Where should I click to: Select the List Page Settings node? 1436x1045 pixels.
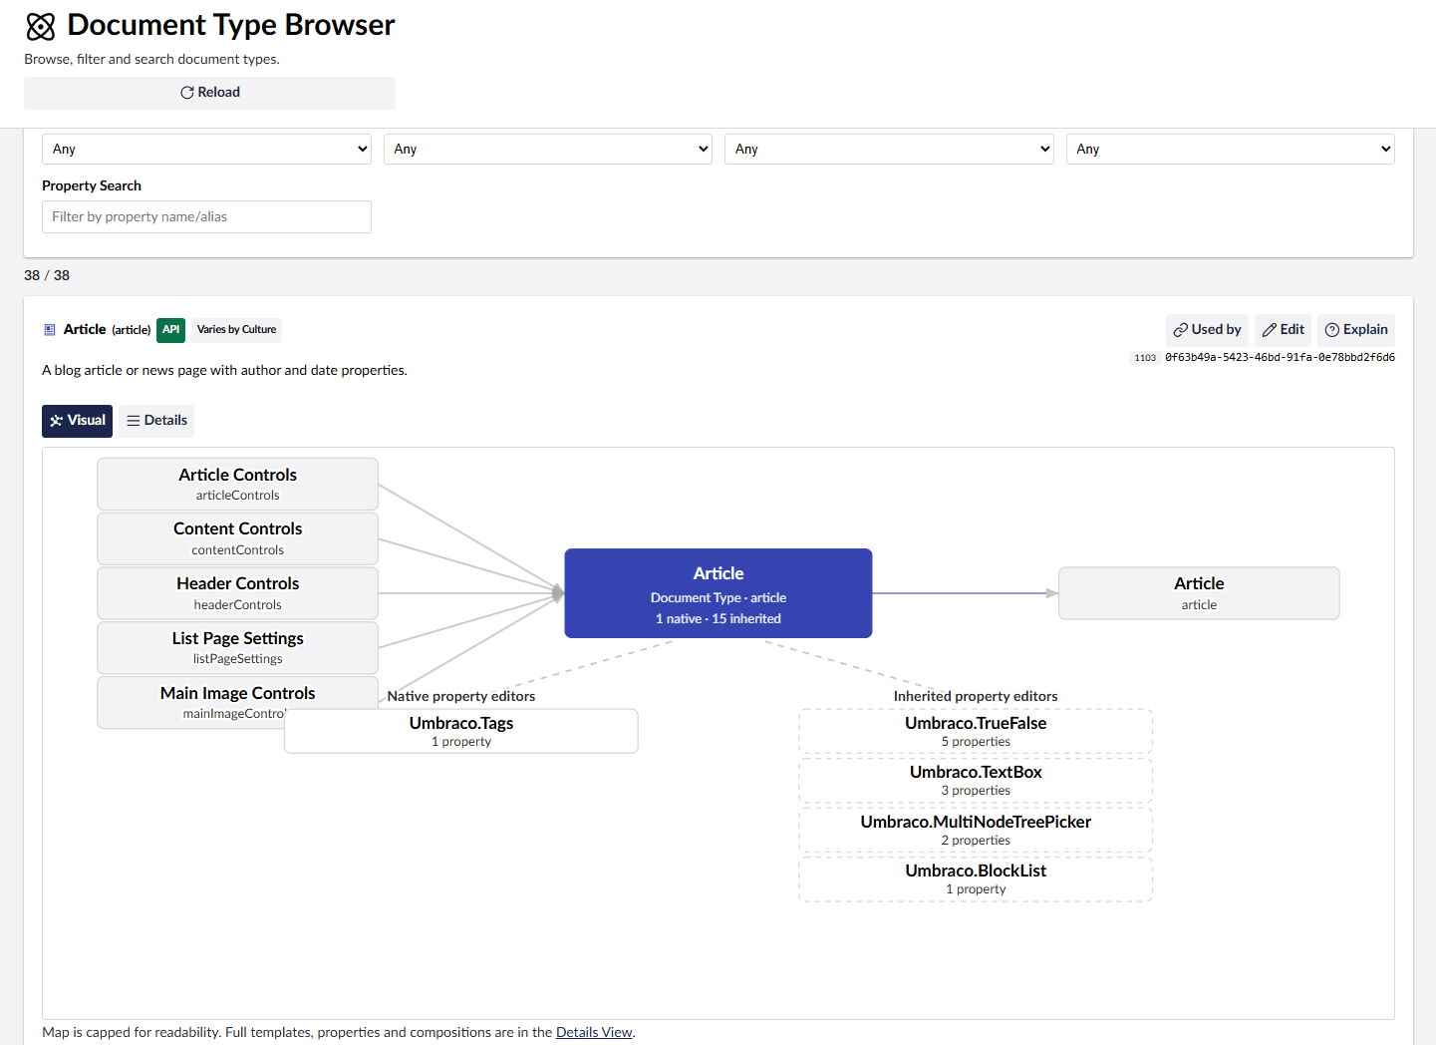click(237, 647)
